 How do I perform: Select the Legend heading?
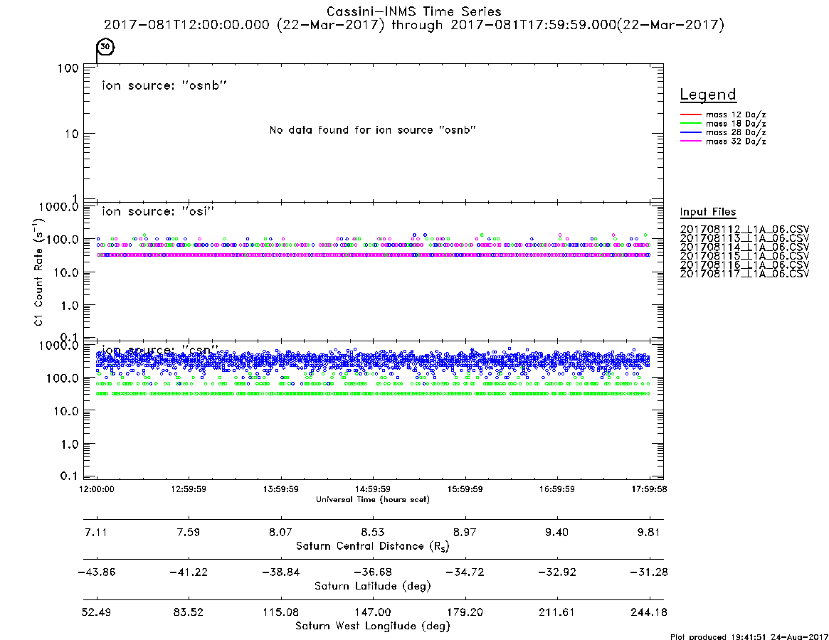coord(708,95)
